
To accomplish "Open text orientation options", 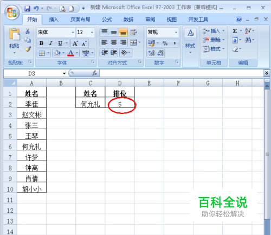I will [x=126, y=53].
